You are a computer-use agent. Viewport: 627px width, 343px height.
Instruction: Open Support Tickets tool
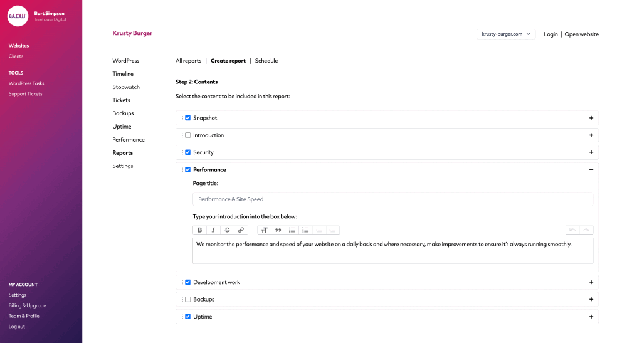click(x=25, y=94)
